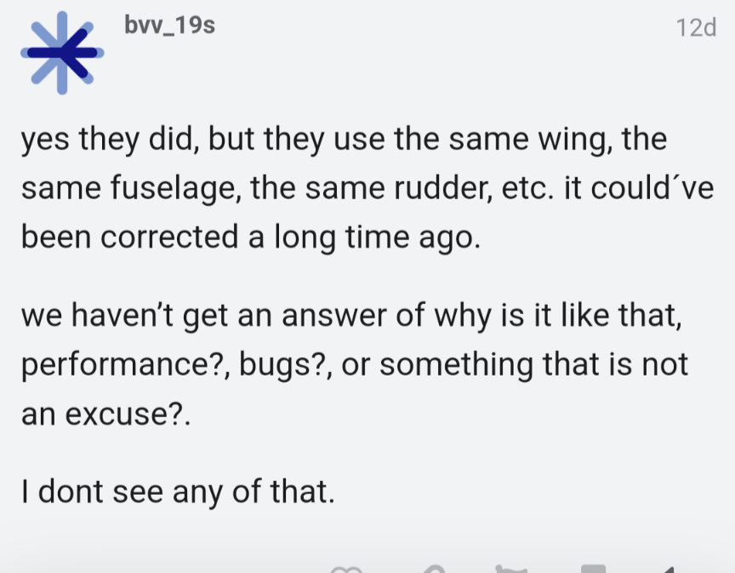Click the word "fuselage," in the post

coord(176,188)
